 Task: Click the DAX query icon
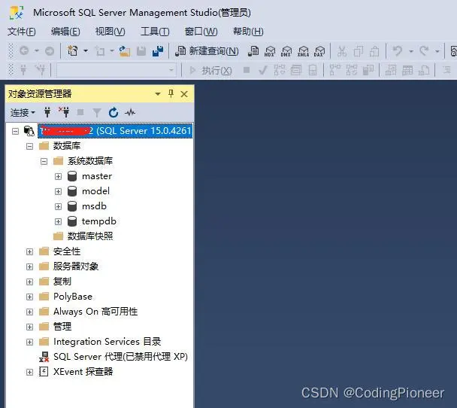(x=319, y=51)
